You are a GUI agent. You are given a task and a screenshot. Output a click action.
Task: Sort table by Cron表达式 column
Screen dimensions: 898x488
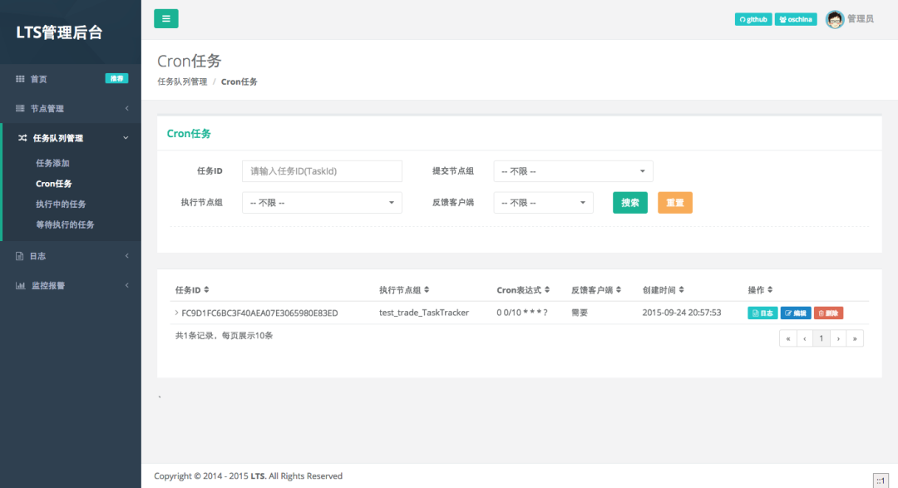pyautogui.click(x=523, y=290)
